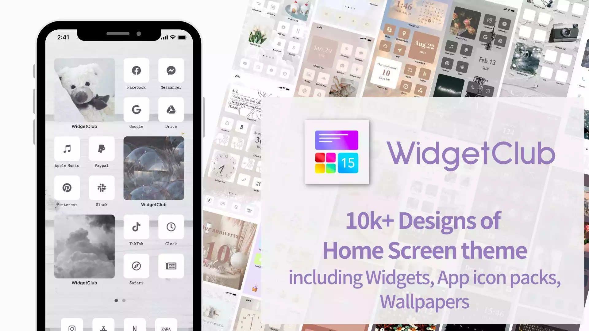Select Safari browser icon
Screen dimensions: 589x331
click(x=136, y=265)
